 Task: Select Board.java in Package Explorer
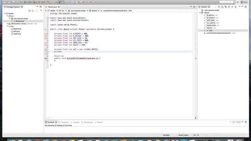click(x=20, y=21)
